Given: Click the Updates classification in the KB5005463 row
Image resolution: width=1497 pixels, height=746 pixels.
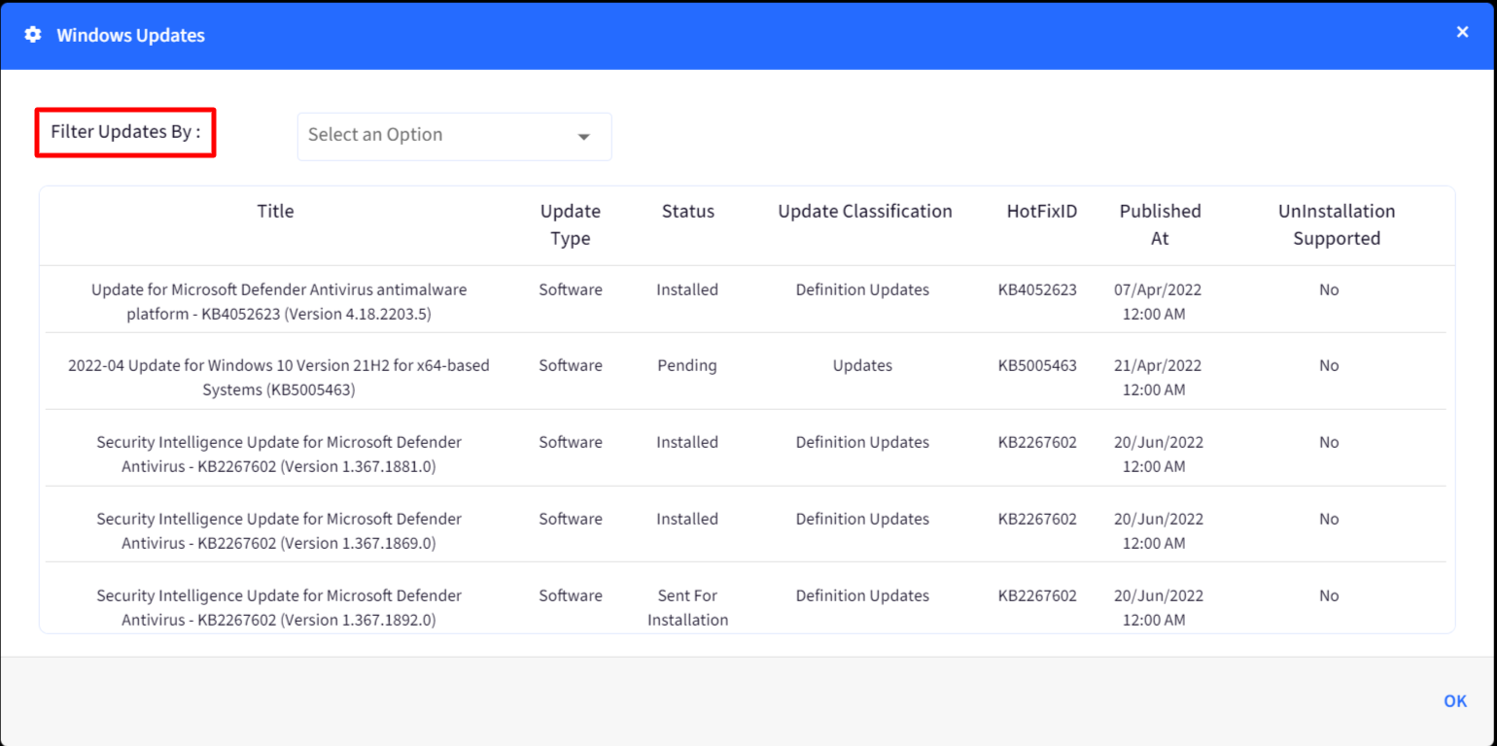Looking at the screenshot, I should tap(862, 366).
